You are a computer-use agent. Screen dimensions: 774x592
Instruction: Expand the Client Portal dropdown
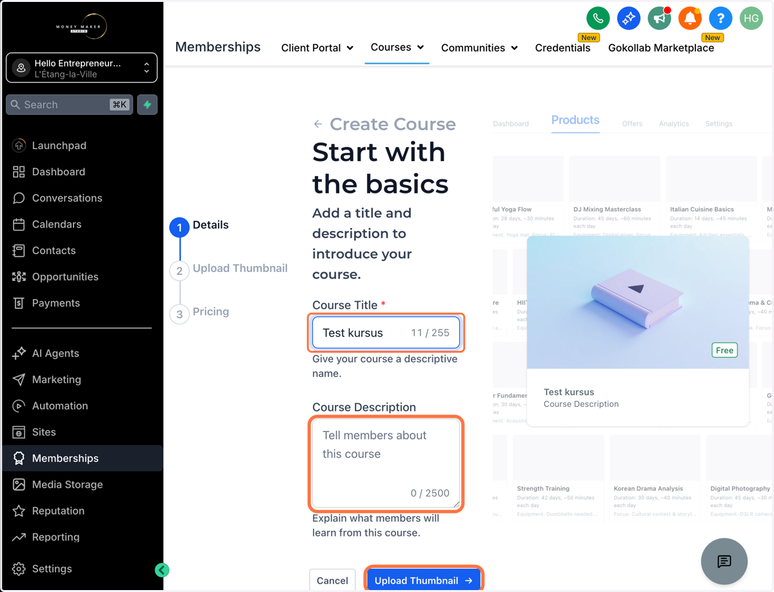pos(317,48)
